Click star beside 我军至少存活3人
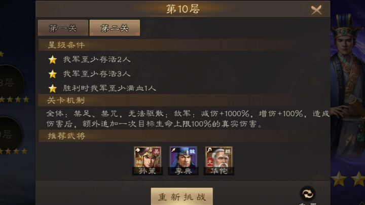The width and height of the screenshot is (365, 205). [x=53, y=74]
